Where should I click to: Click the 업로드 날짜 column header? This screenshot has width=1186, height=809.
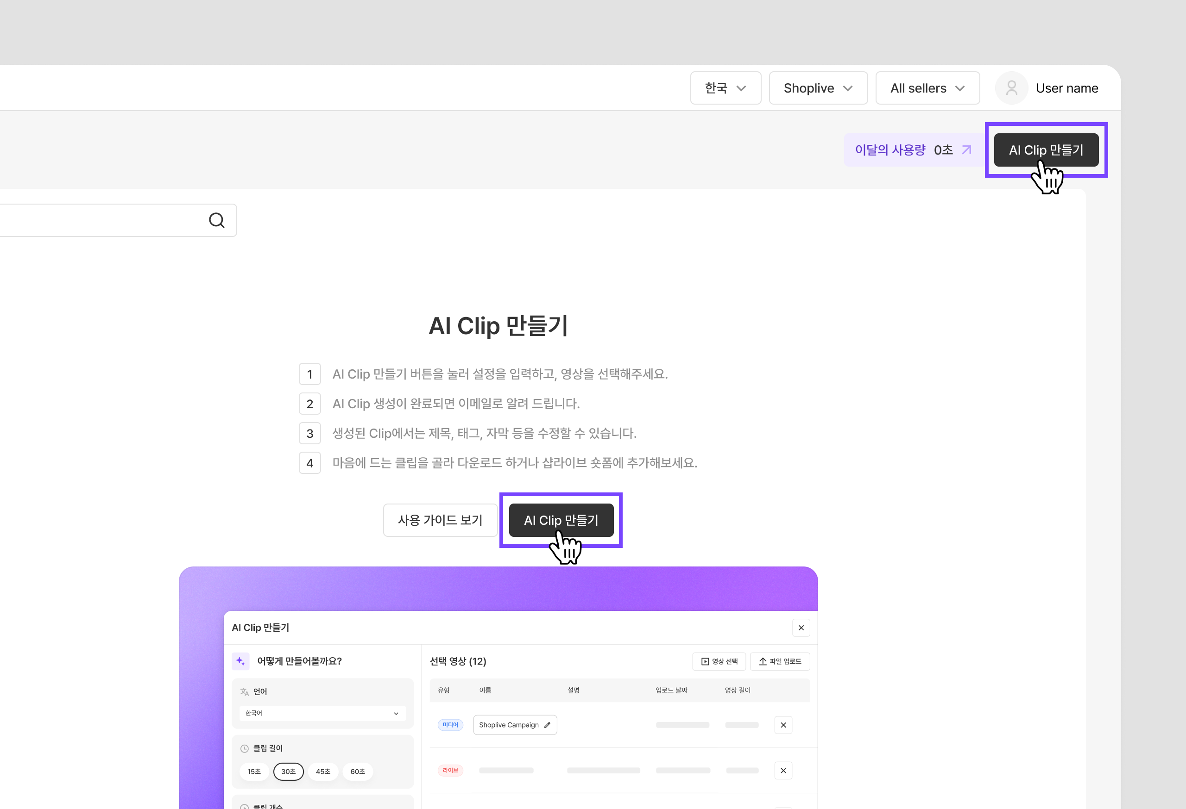coord(671,690)
